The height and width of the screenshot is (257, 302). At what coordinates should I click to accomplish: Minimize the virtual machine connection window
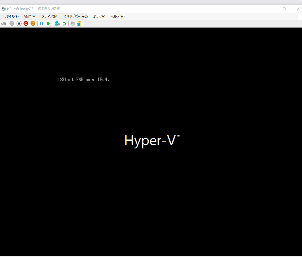pos(271,9)
